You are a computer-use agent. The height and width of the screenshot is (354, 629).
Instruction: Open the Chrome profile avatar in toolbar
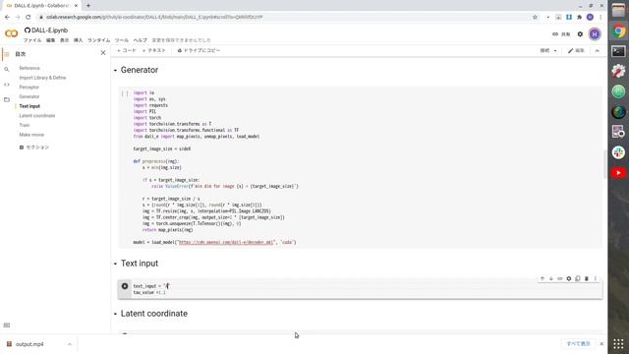coord(590,17)
